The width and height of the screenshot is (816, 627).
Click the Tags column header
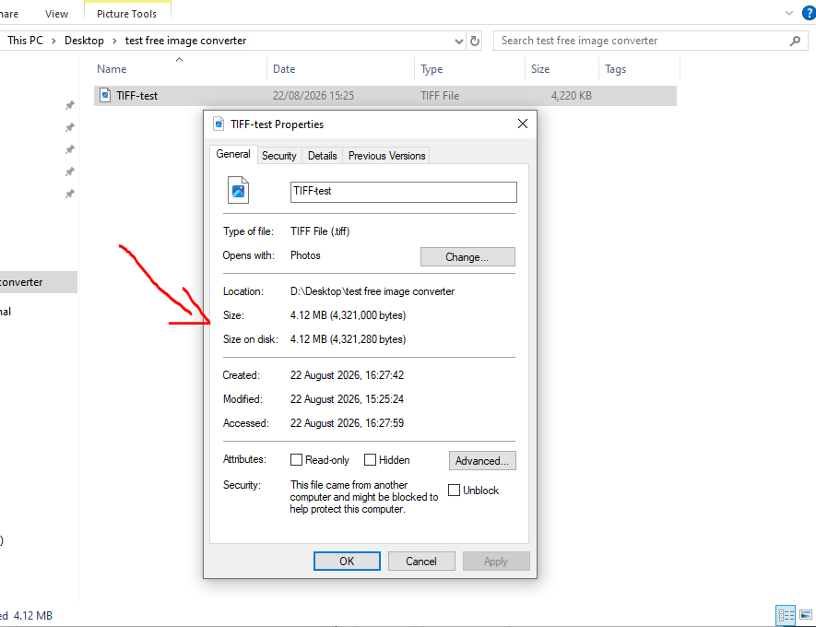click(x=640, y=68)
